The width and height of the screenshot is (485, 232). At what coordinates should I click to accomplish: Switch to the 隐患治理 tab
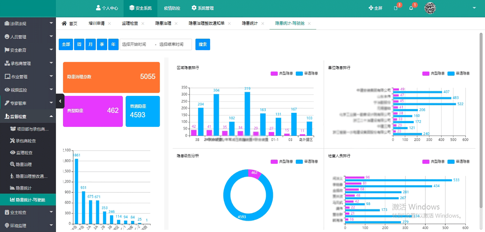point(163,23)
